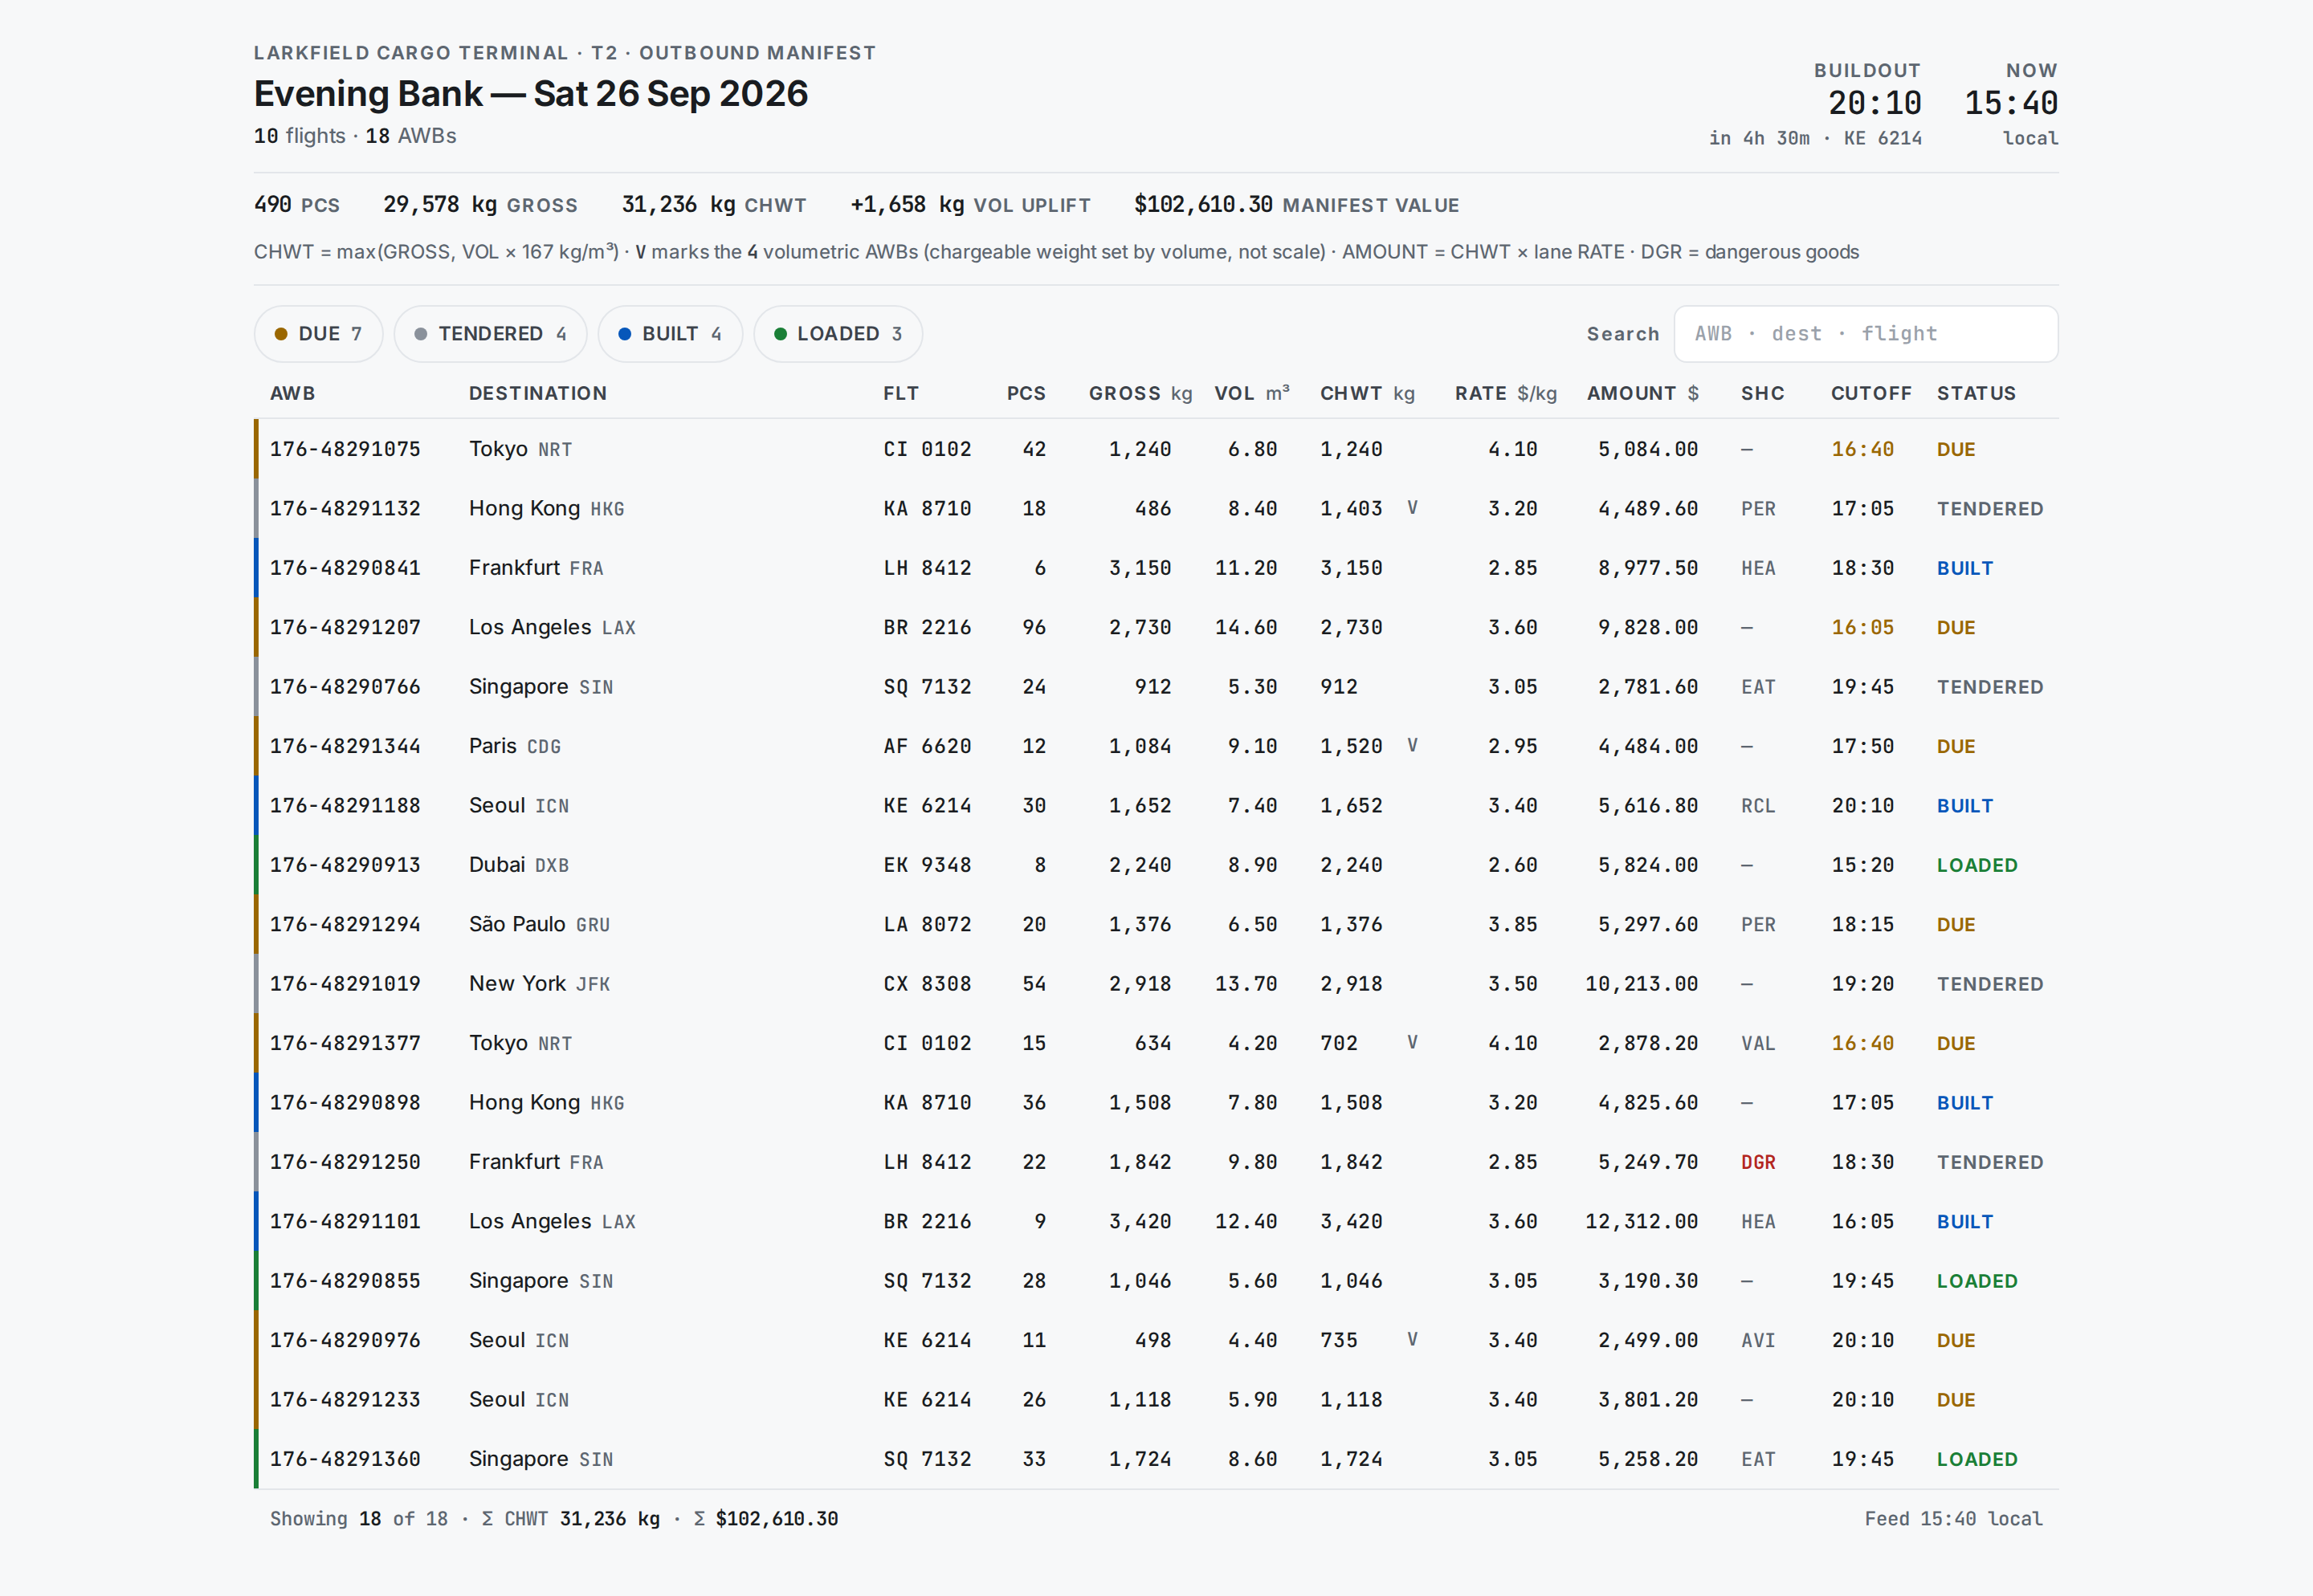Click the Feed 15:40 local footer text
This screenshot has width=2313, height=1596.
coord(1953,1519)
